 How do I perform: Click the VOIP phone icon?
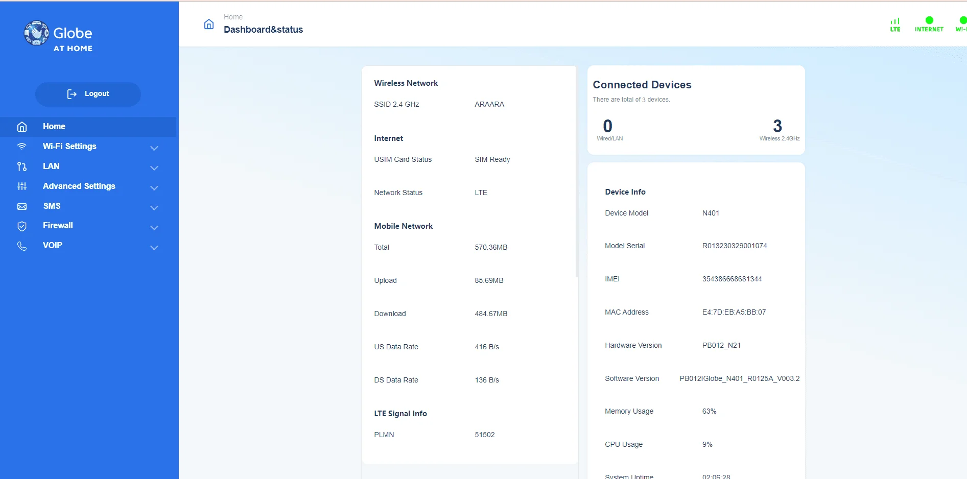(22, 246)
